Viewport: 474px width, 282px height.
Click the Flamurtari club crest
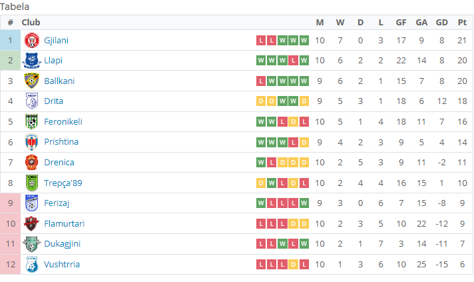(31, 223)
